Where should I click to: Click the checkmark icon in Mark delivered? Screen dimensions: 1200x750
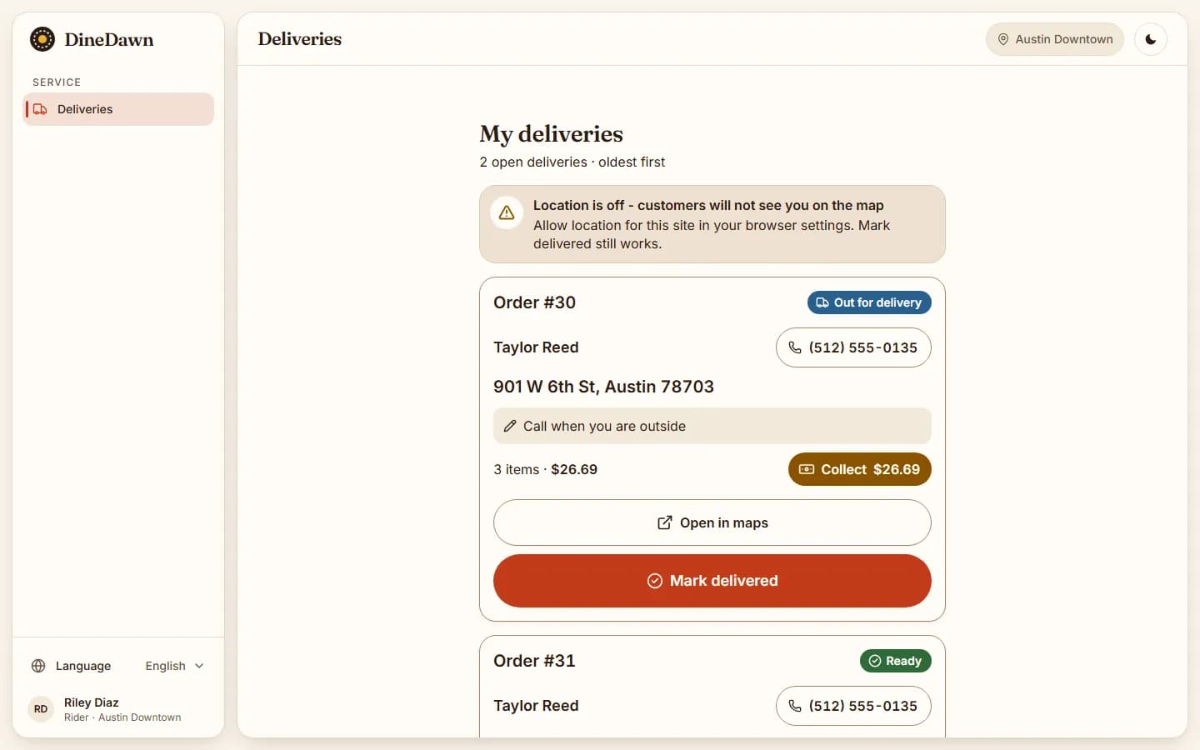(655, 581)
